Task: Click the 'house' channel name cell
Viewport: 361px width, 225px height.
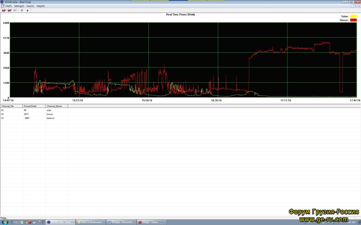Action: click(x=49, y=114)
